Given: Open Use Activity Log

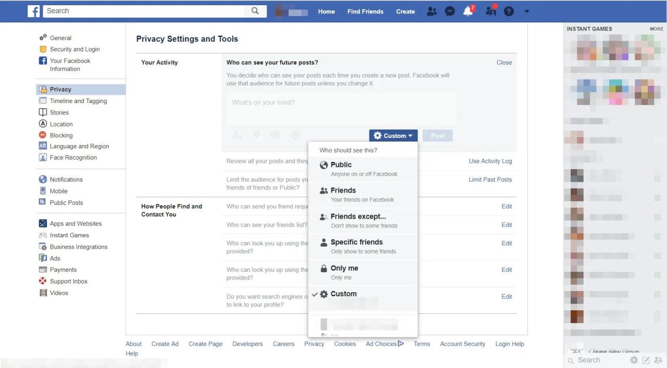Looking at the screenshot, I should click(x=490, y=161).
